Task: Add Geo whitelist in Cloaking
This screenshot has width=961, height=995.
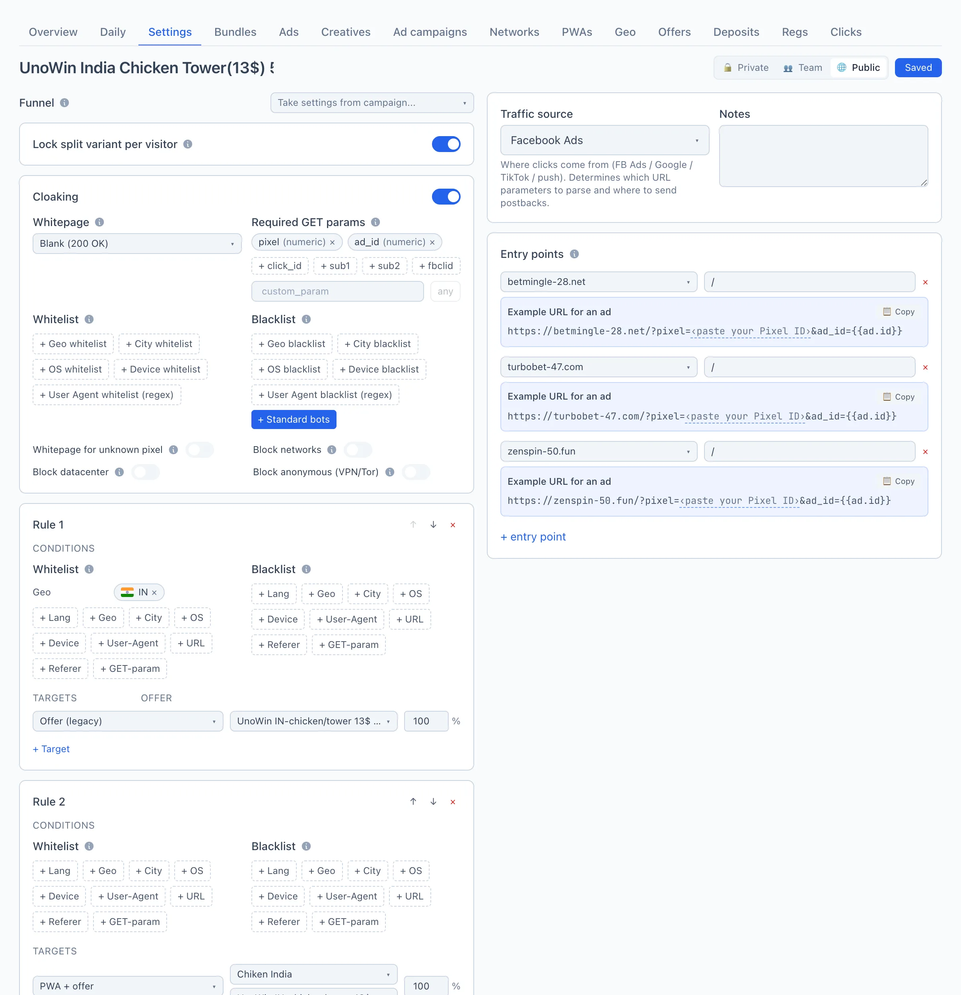Action: [x=73, y=344]
